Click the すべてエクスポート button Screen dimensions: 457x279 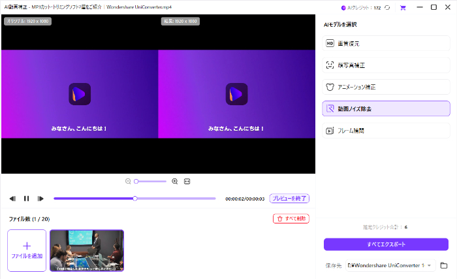pyautogui.click(x=386, y=244)
